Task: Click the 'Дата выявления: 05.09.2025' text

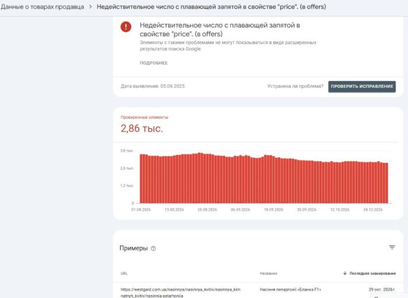Action: (153, 86)
